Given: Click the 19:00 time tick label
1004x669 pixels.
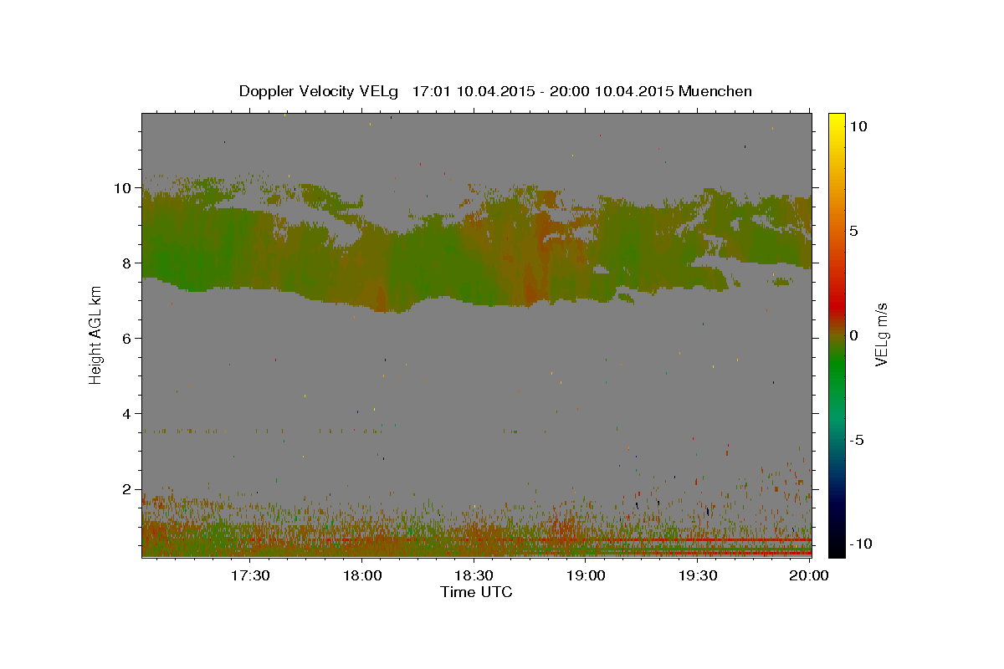Looking at the screenshot, I should click(x=587, y=575).
